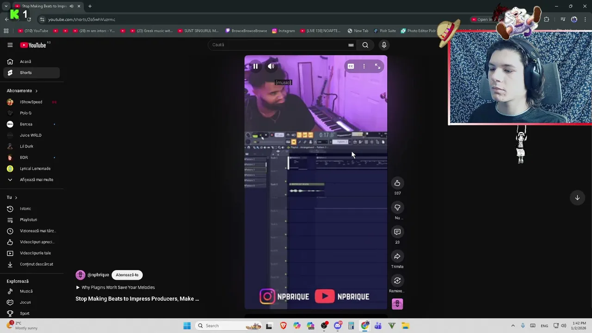Toggle closed captions on the Short

click(x=351, y=66)
